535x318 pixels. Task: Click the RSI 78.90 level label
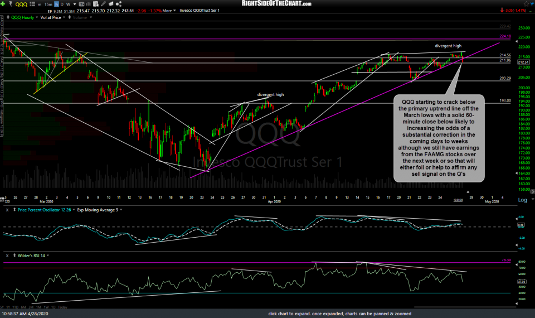pyautogui.click(x=507, y=261)
